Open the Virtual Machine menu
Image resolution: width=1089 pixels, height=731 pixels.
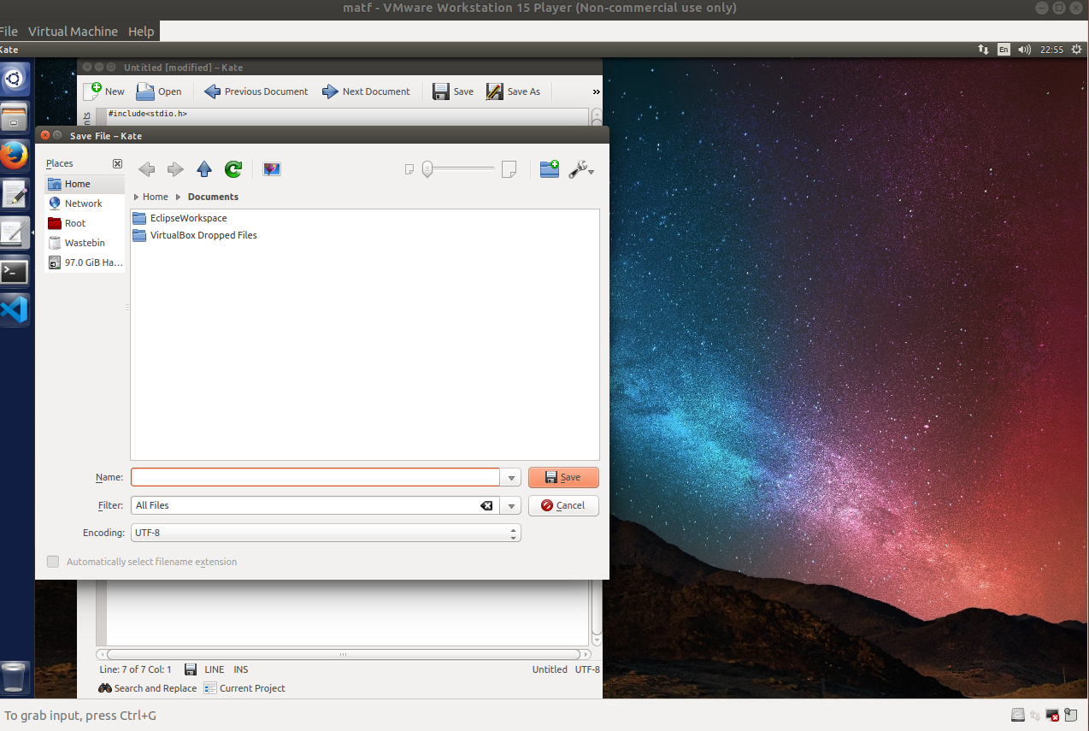click(x=73, y=32)
